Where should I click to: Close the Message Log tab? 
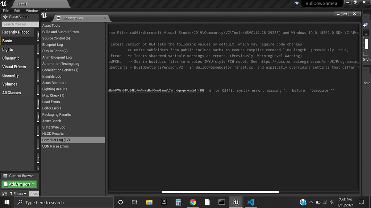[x=105, y=18]
